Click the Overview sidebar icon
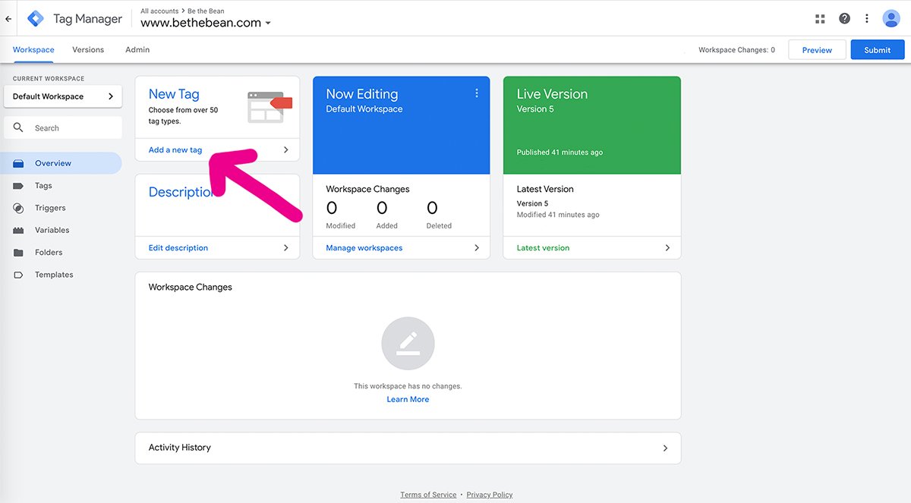Viewport: 911px width, 503px height. click(x=18, y=163)
